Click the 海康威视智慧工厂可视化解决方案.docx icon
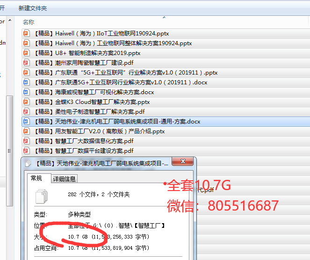Screen dimensions: 310x260 click(26, 92)
